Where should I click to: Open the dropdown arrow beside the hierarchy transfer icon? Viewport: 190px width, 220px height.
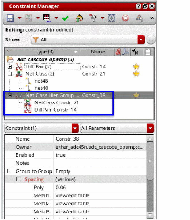click(x=103, y=18)
